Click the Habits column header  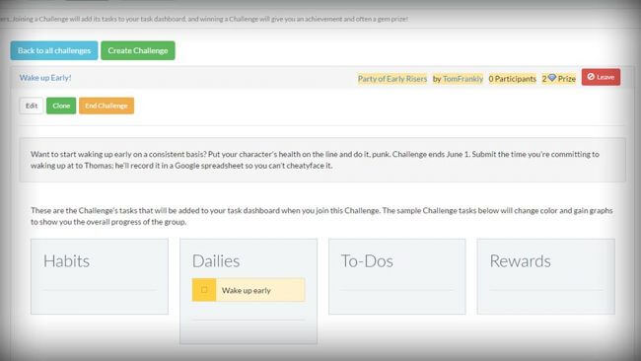click(66, 260)
